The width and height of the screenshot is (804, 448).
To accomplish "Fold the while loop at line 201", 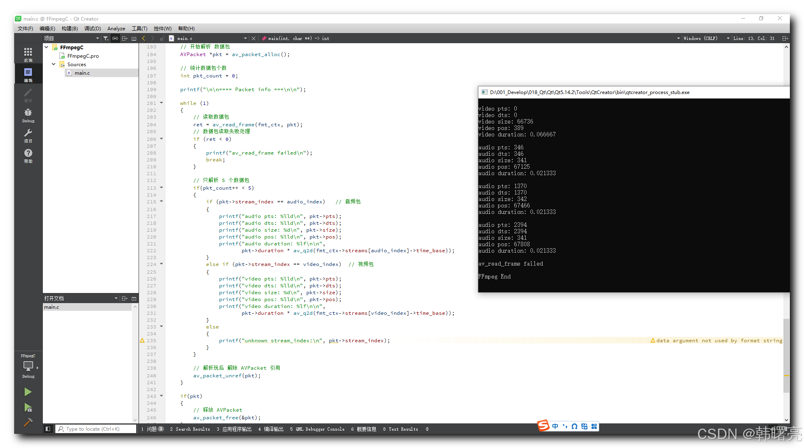I will click(161, 103).
